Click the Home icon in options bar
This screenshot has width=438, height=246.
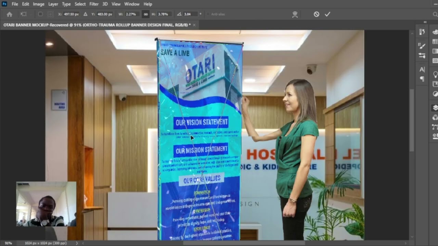coord(10,14)
